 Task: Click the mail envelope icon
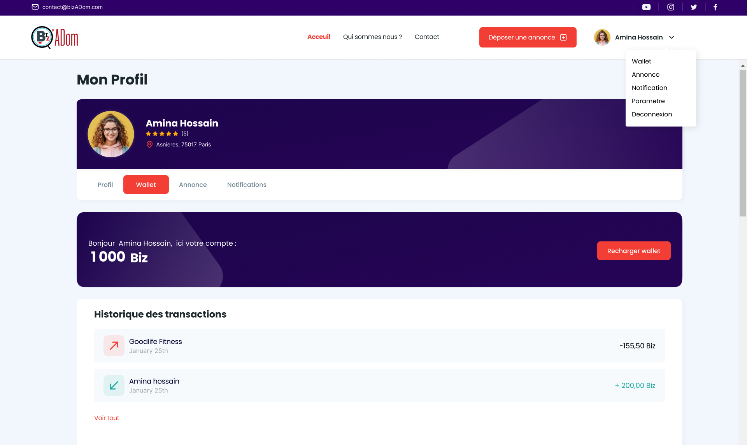[35, 7]
